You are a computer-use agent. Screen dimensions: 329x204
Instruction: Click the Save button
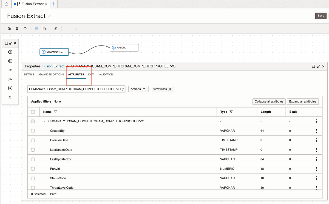[x=321, y=16]
